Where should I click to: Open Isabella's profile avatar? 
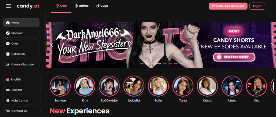[x=134, y=86]
